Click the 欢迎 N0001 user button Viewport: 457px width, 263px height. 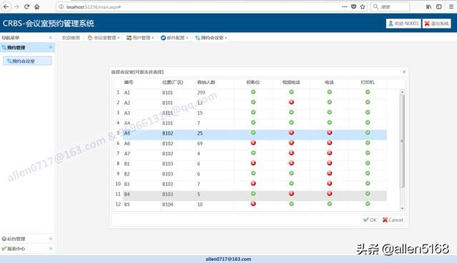[403, 24]
